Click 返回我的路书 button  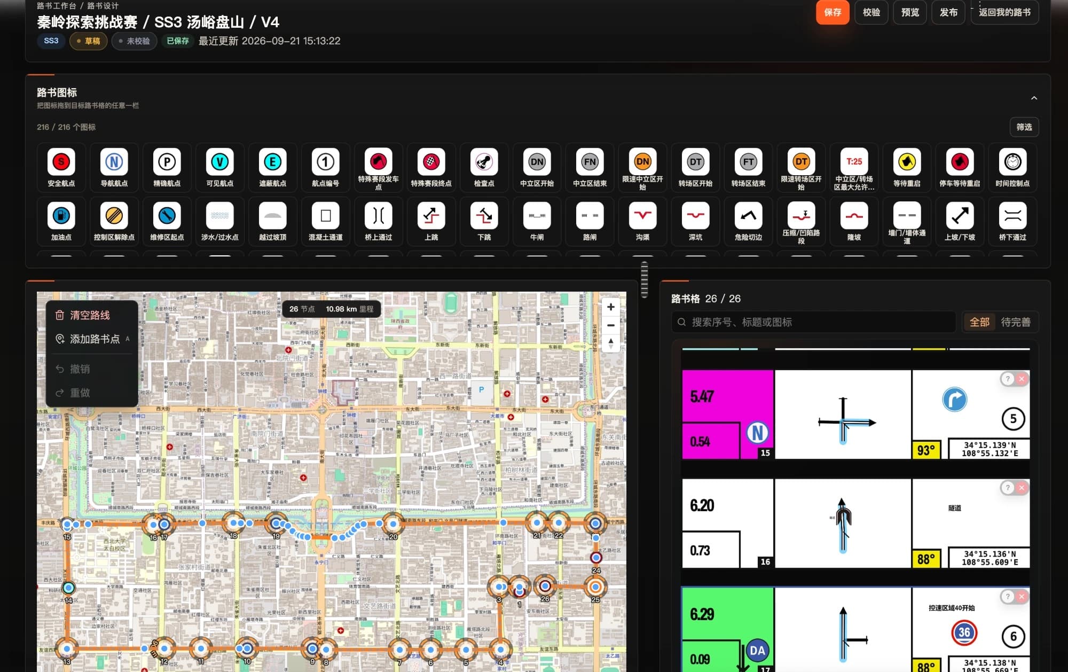click(x=1004, y=12)
